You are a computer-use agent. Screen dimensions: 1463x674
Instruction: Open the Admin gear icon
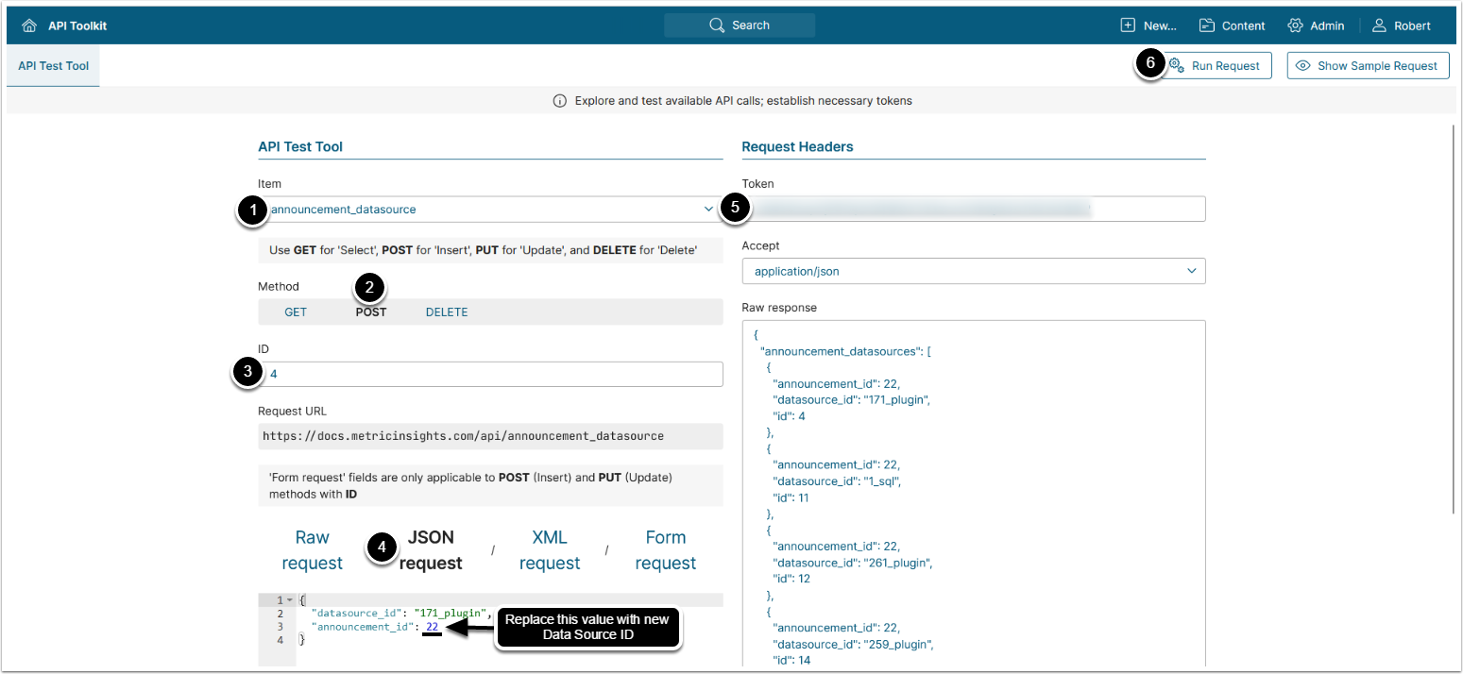(1295, 25)
